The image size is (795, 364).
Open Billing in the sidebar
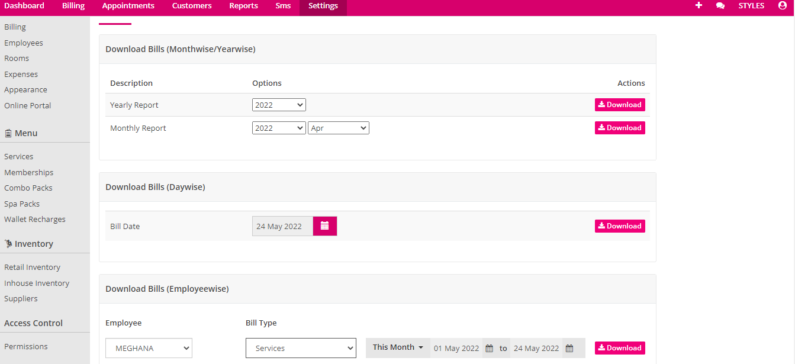click(15, 27)
